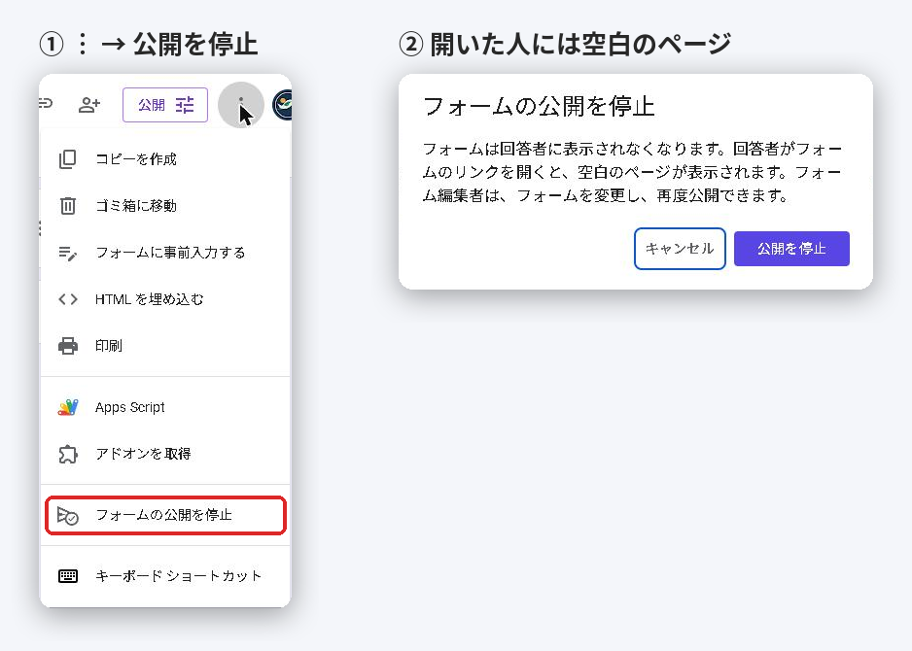Image resolution: width=912 pixels, height=651 pixels.
Task: Select 印刷 from the menu
Action: (x=165, y=346)
